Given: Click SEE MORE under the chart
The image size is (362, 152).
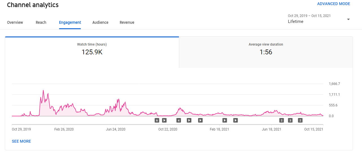Looking at the screenshot, I should 21,141.
